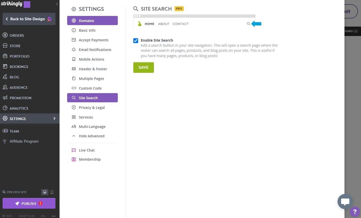Click the Privacy & Legal shield icon
The image size is (361, 218).
coord(74,107)
